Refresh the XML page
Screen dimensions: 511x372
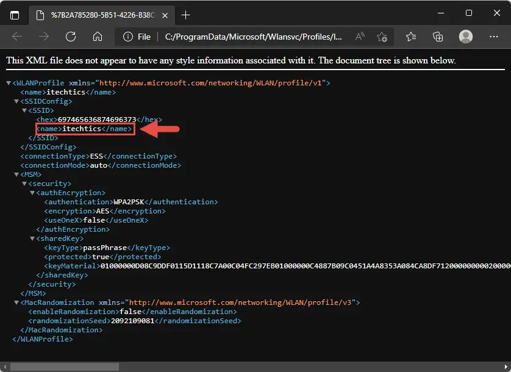pos(71,37)
